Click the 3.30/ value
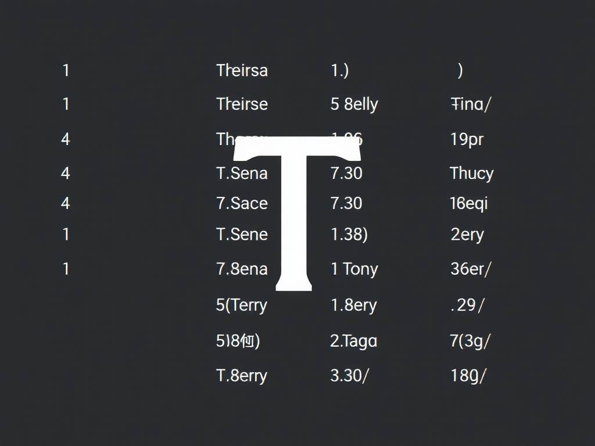 click(x=349, y=376)
